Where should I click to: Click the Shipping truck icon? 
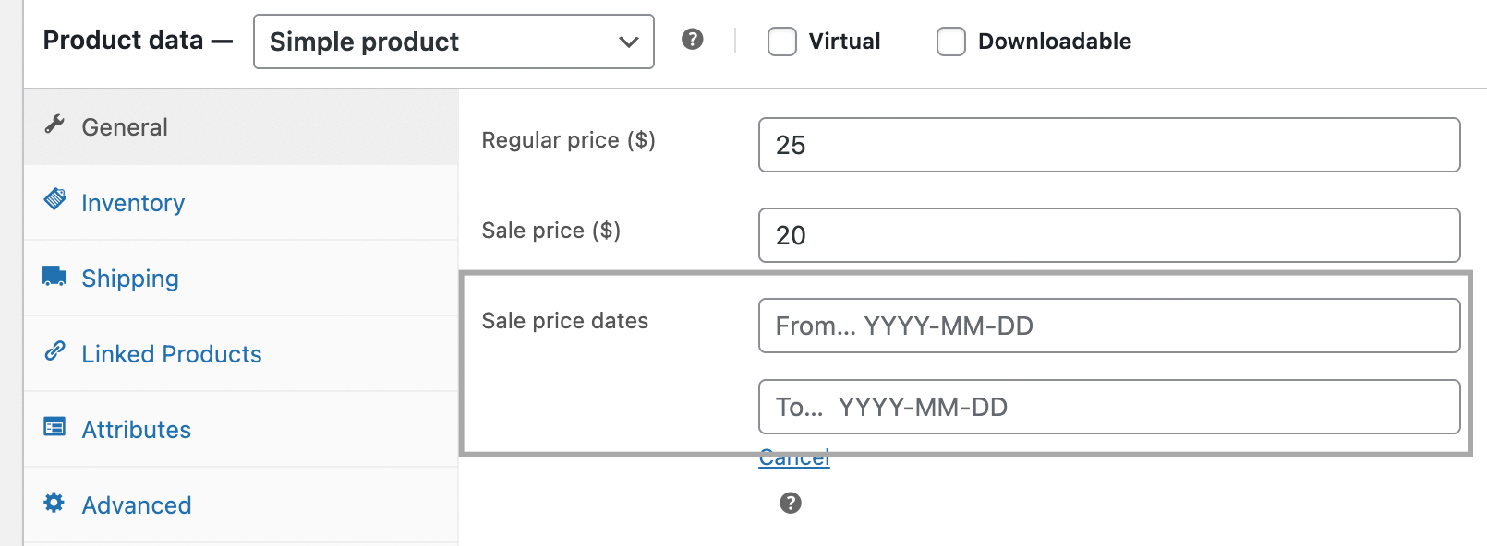click(54, 275)
